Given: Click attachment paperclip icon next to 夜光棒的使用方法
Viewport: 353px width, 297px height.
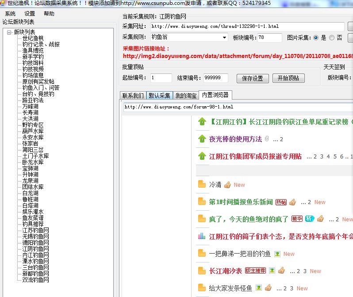Looking at the screenshot, I should coord(267,139).
